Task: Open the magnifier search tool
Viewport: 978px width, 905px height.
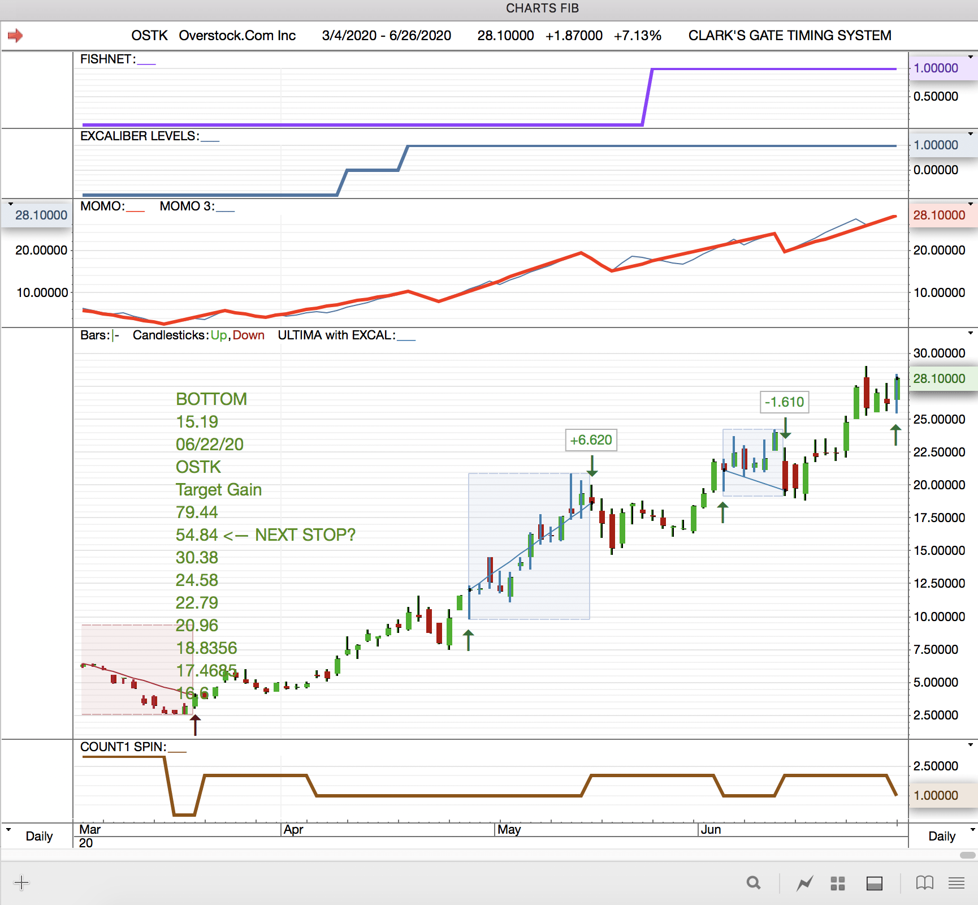Action: tap(753, 882)
